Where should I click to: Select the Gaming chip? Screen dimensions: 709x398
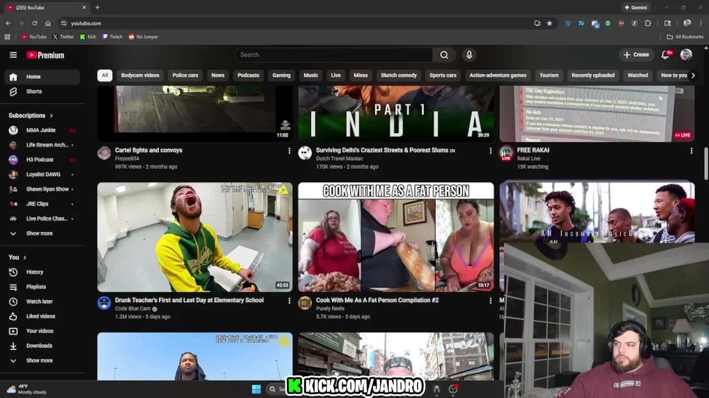pos(281,75)
